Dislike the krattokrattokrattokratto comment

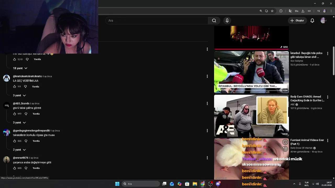pos(25,86)
